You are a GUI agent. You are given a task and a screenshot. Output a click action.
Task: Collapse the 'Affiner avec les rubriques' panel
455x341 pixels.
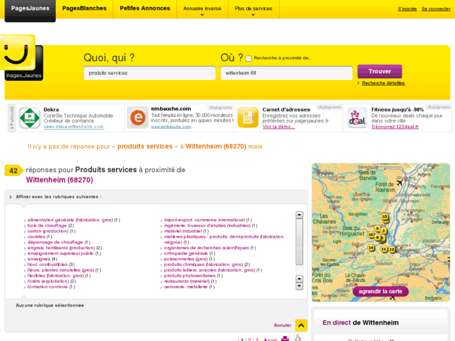[11, 196]
